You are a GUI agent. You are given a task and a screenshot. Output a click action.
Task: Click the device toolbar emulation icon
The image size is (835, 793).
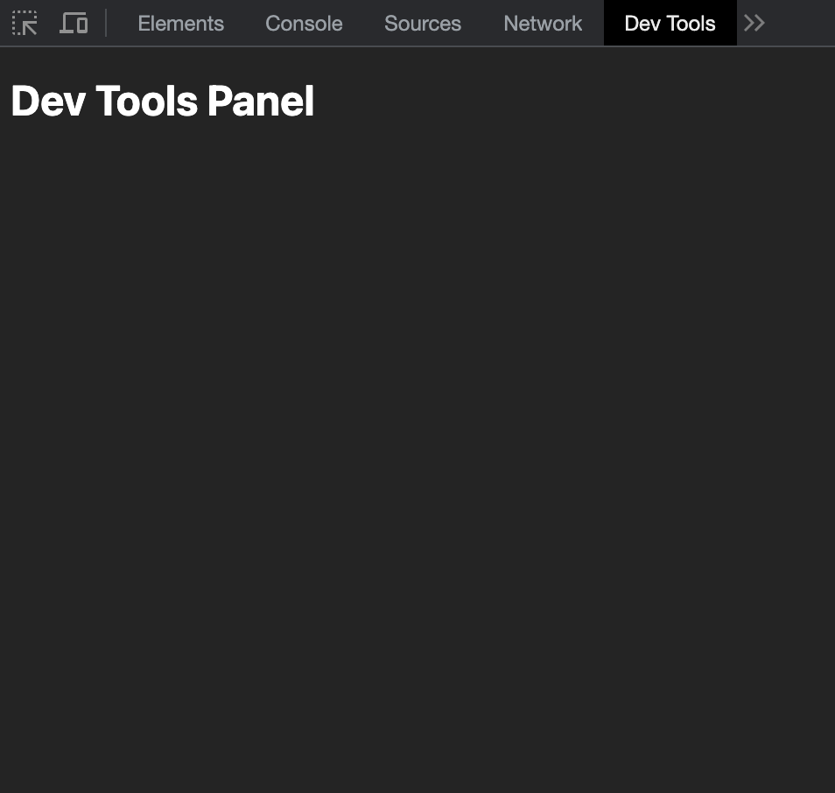tap(74, 23)
